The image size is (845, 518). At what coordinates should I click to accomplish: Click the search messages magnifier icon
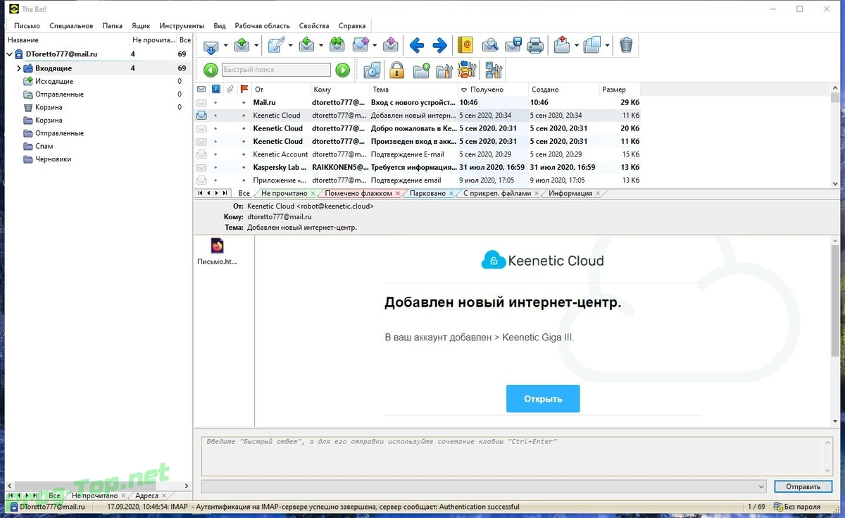tap(490, 46)
